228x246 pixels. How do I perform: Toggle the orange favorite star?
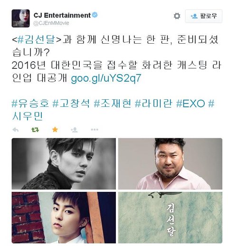point(55,130)
